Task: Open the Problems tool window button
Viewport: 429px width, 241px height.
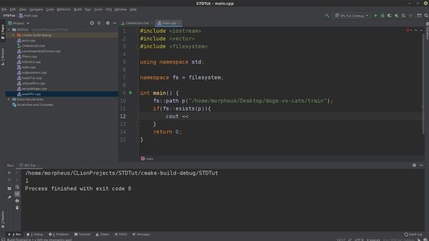Action: coord(59,234)
